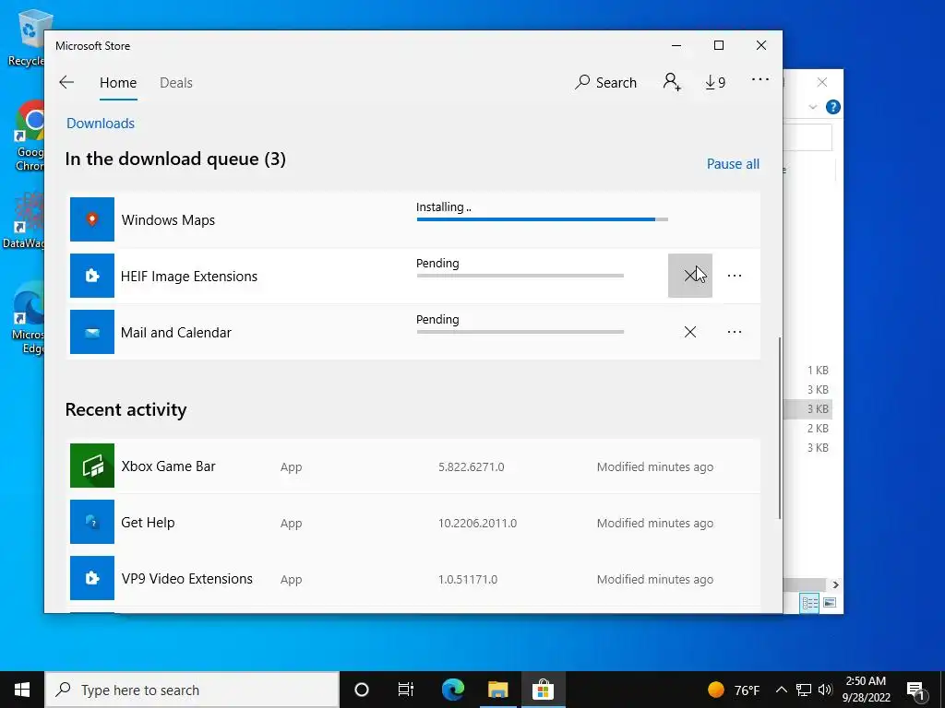Click the Mail and Calendar pending progress bar
Screen dimensions: 945x708
(x=520, y=332)
